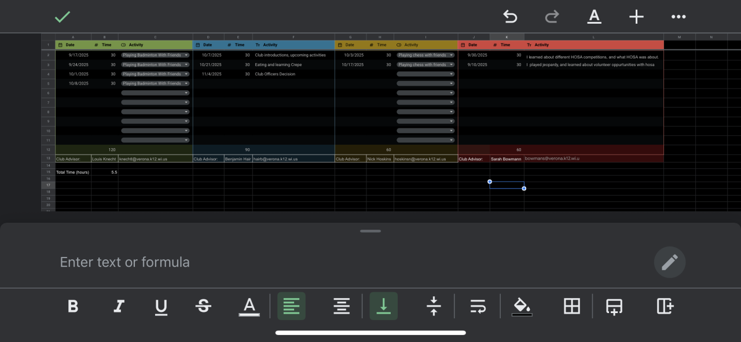The height and width of the screenshot is (342, 741).
Task: Open the insert plus menu
Action: [x=636, y=17]
